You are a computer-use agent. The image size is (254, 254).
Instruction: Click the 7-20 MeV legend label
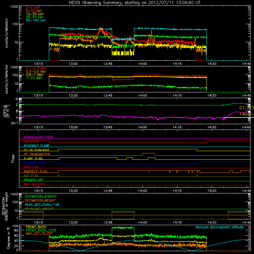click(34, 78)
